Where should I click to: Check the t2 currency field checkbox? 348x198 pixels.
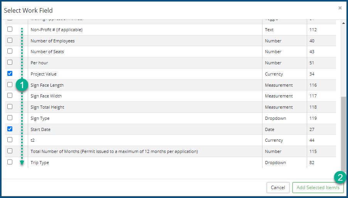[10, 140]
